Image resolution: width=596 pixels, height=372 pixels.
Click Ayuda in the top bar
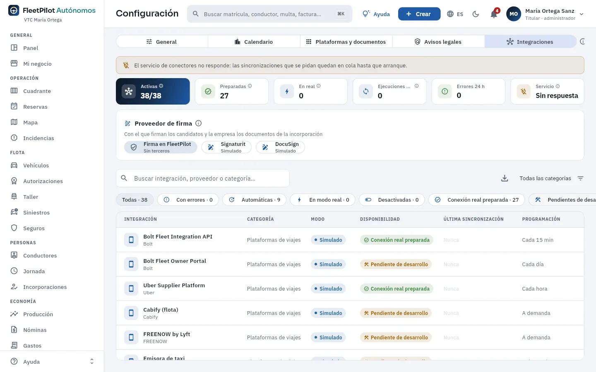376,14
